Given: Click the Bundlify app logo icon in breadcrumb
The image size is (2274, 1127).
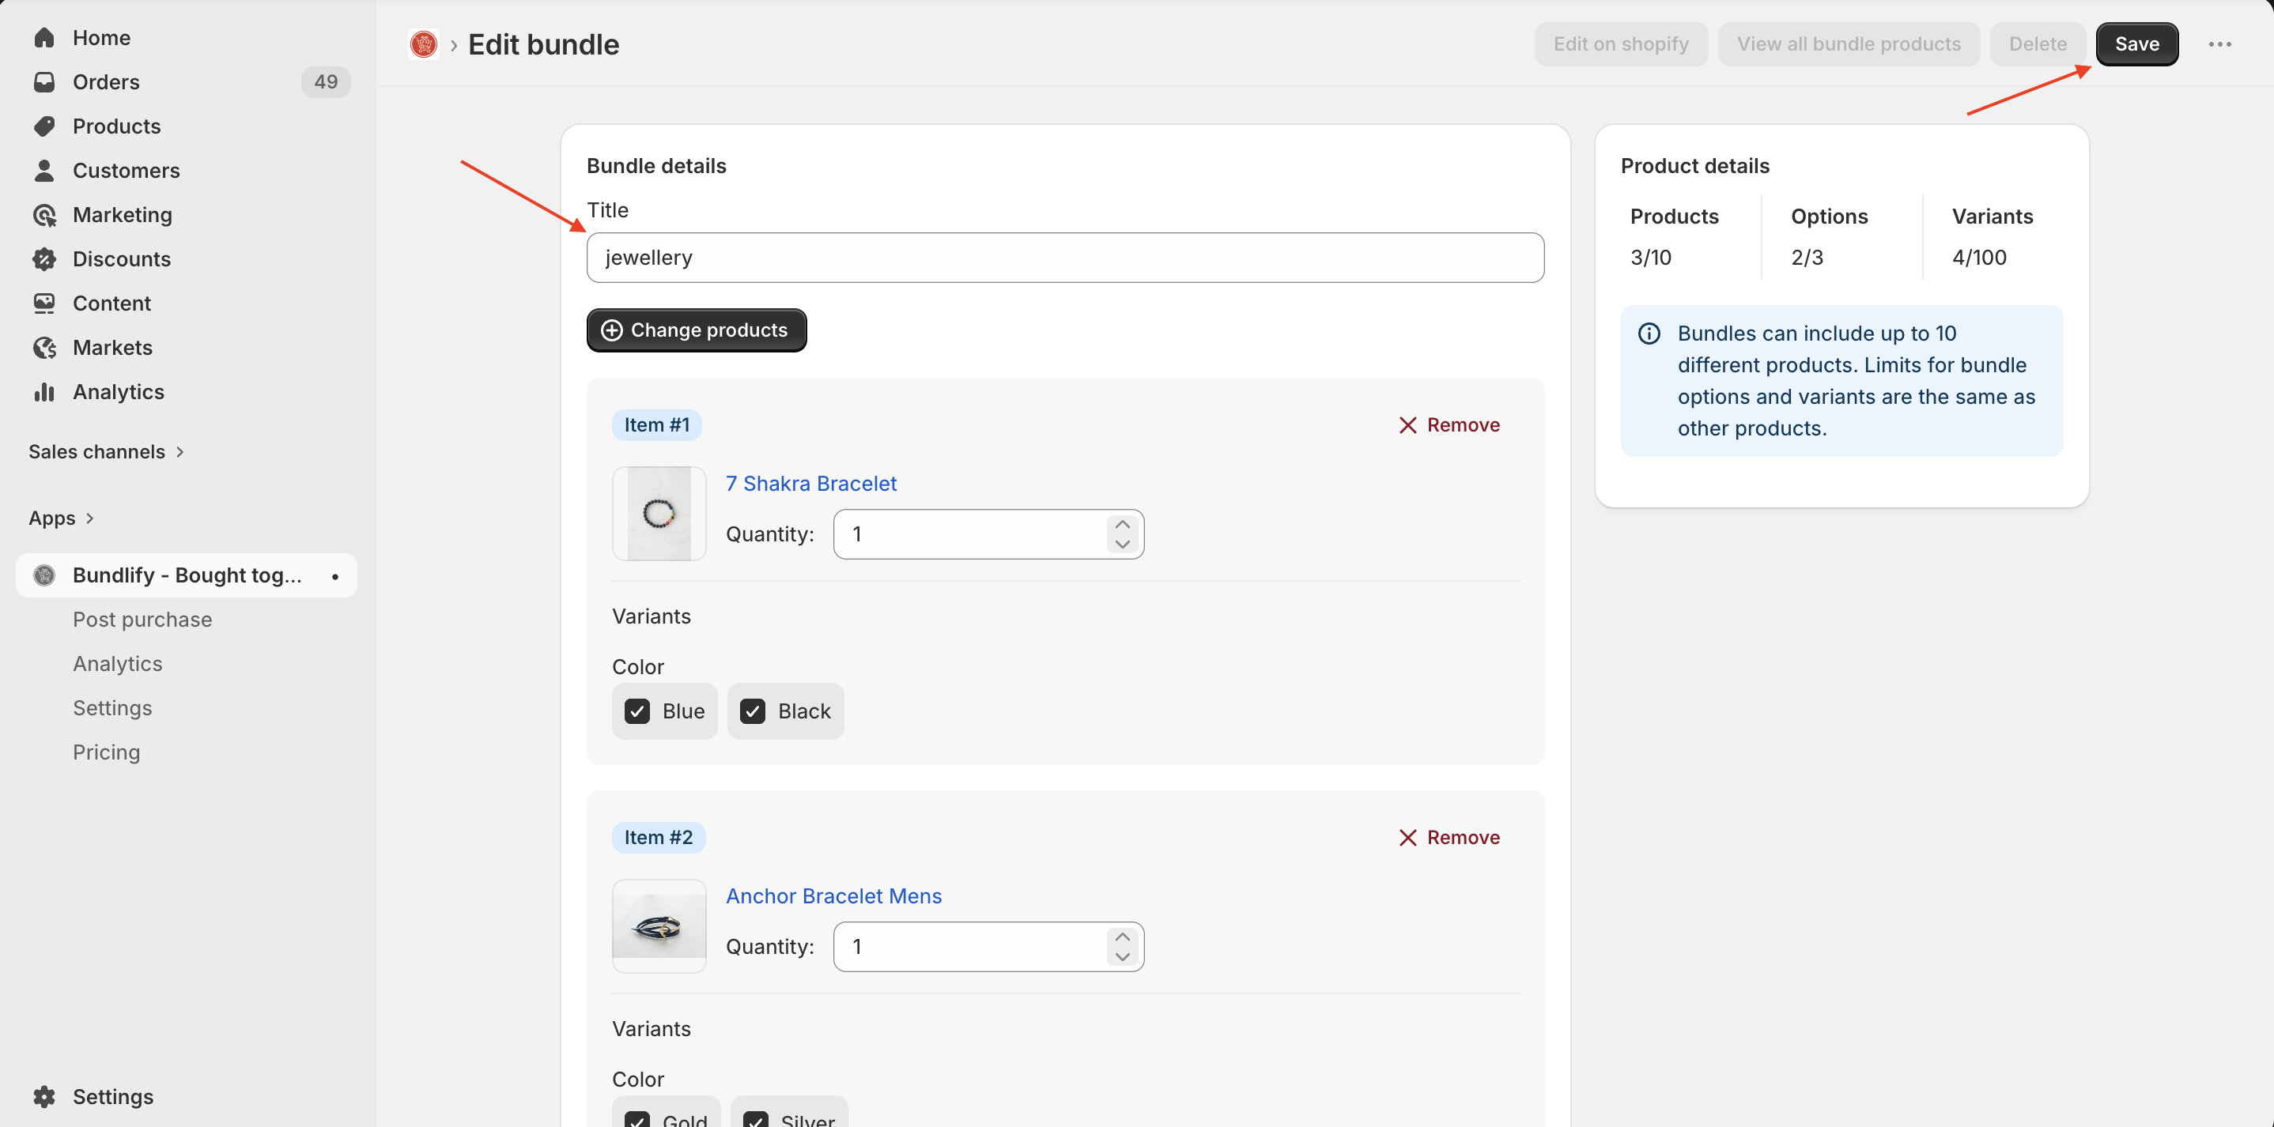Looking at the screenshot, I should point(424,44).
